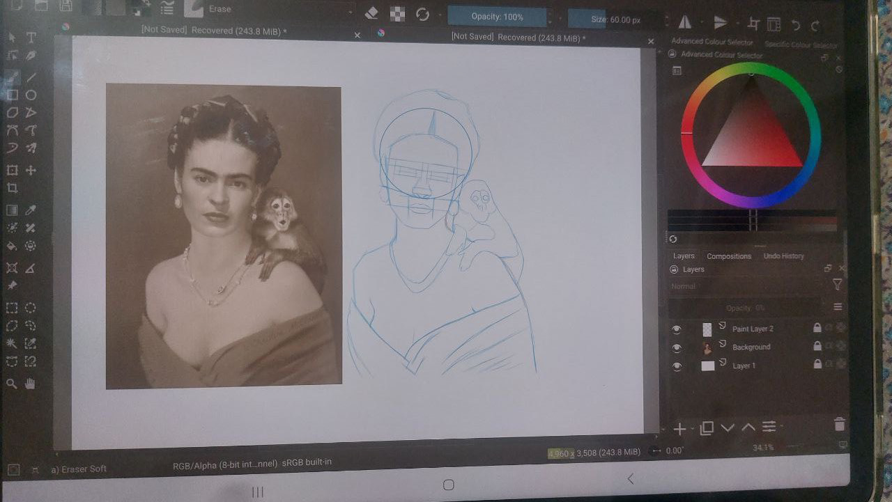Add a new layer with plus button
892x502 pixels.
click(679, 429)
